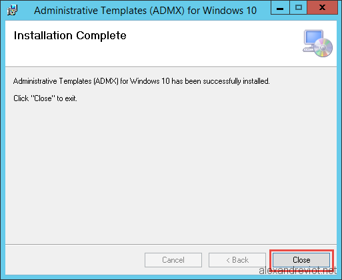Click the "Installation Complete" heading
The image size is (342, 280).
click(70, 35)
